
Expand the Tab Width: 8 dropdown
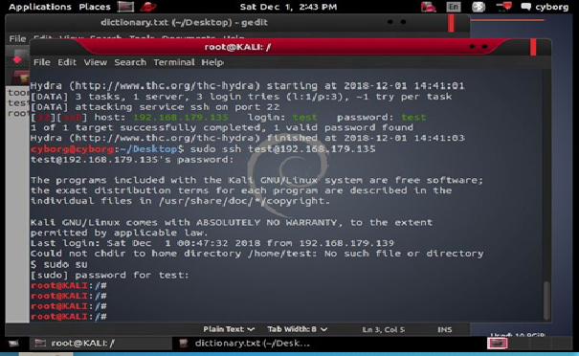coord(298,329)
